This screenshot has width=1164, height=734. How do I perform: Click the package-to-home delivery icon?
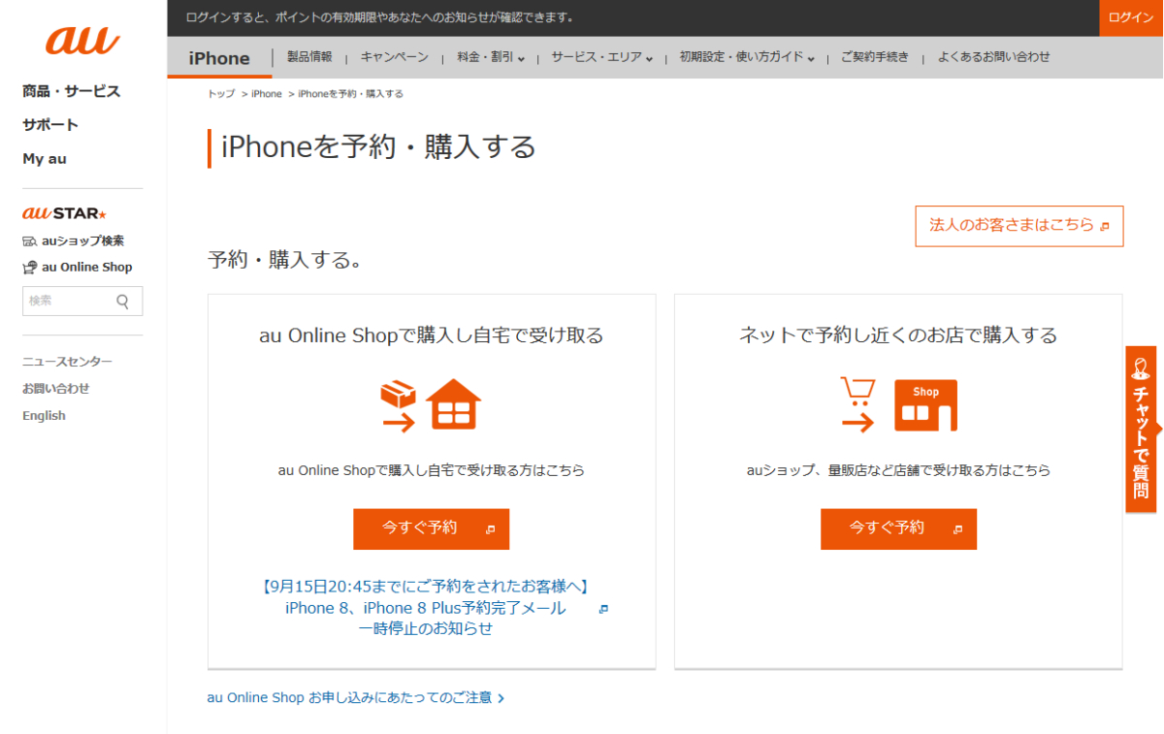(x=431, y=405)
